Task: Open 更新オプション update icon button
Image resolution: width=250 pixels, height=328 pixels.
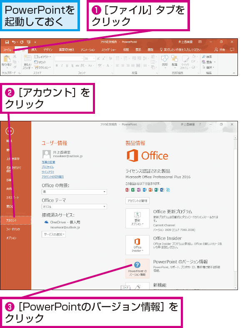Action: (x=137, y=218)
